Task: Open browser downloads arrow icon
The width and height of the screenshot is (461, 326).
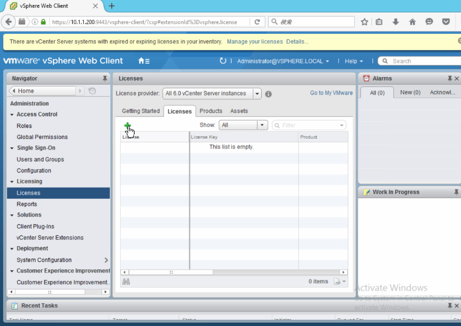Action: coord(396,22)
